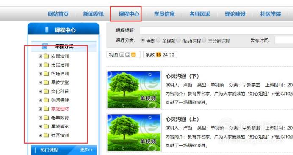This screenshot has width=293, height=155.
Task: Open the 农民培训 category
Action: coord(60,56)
